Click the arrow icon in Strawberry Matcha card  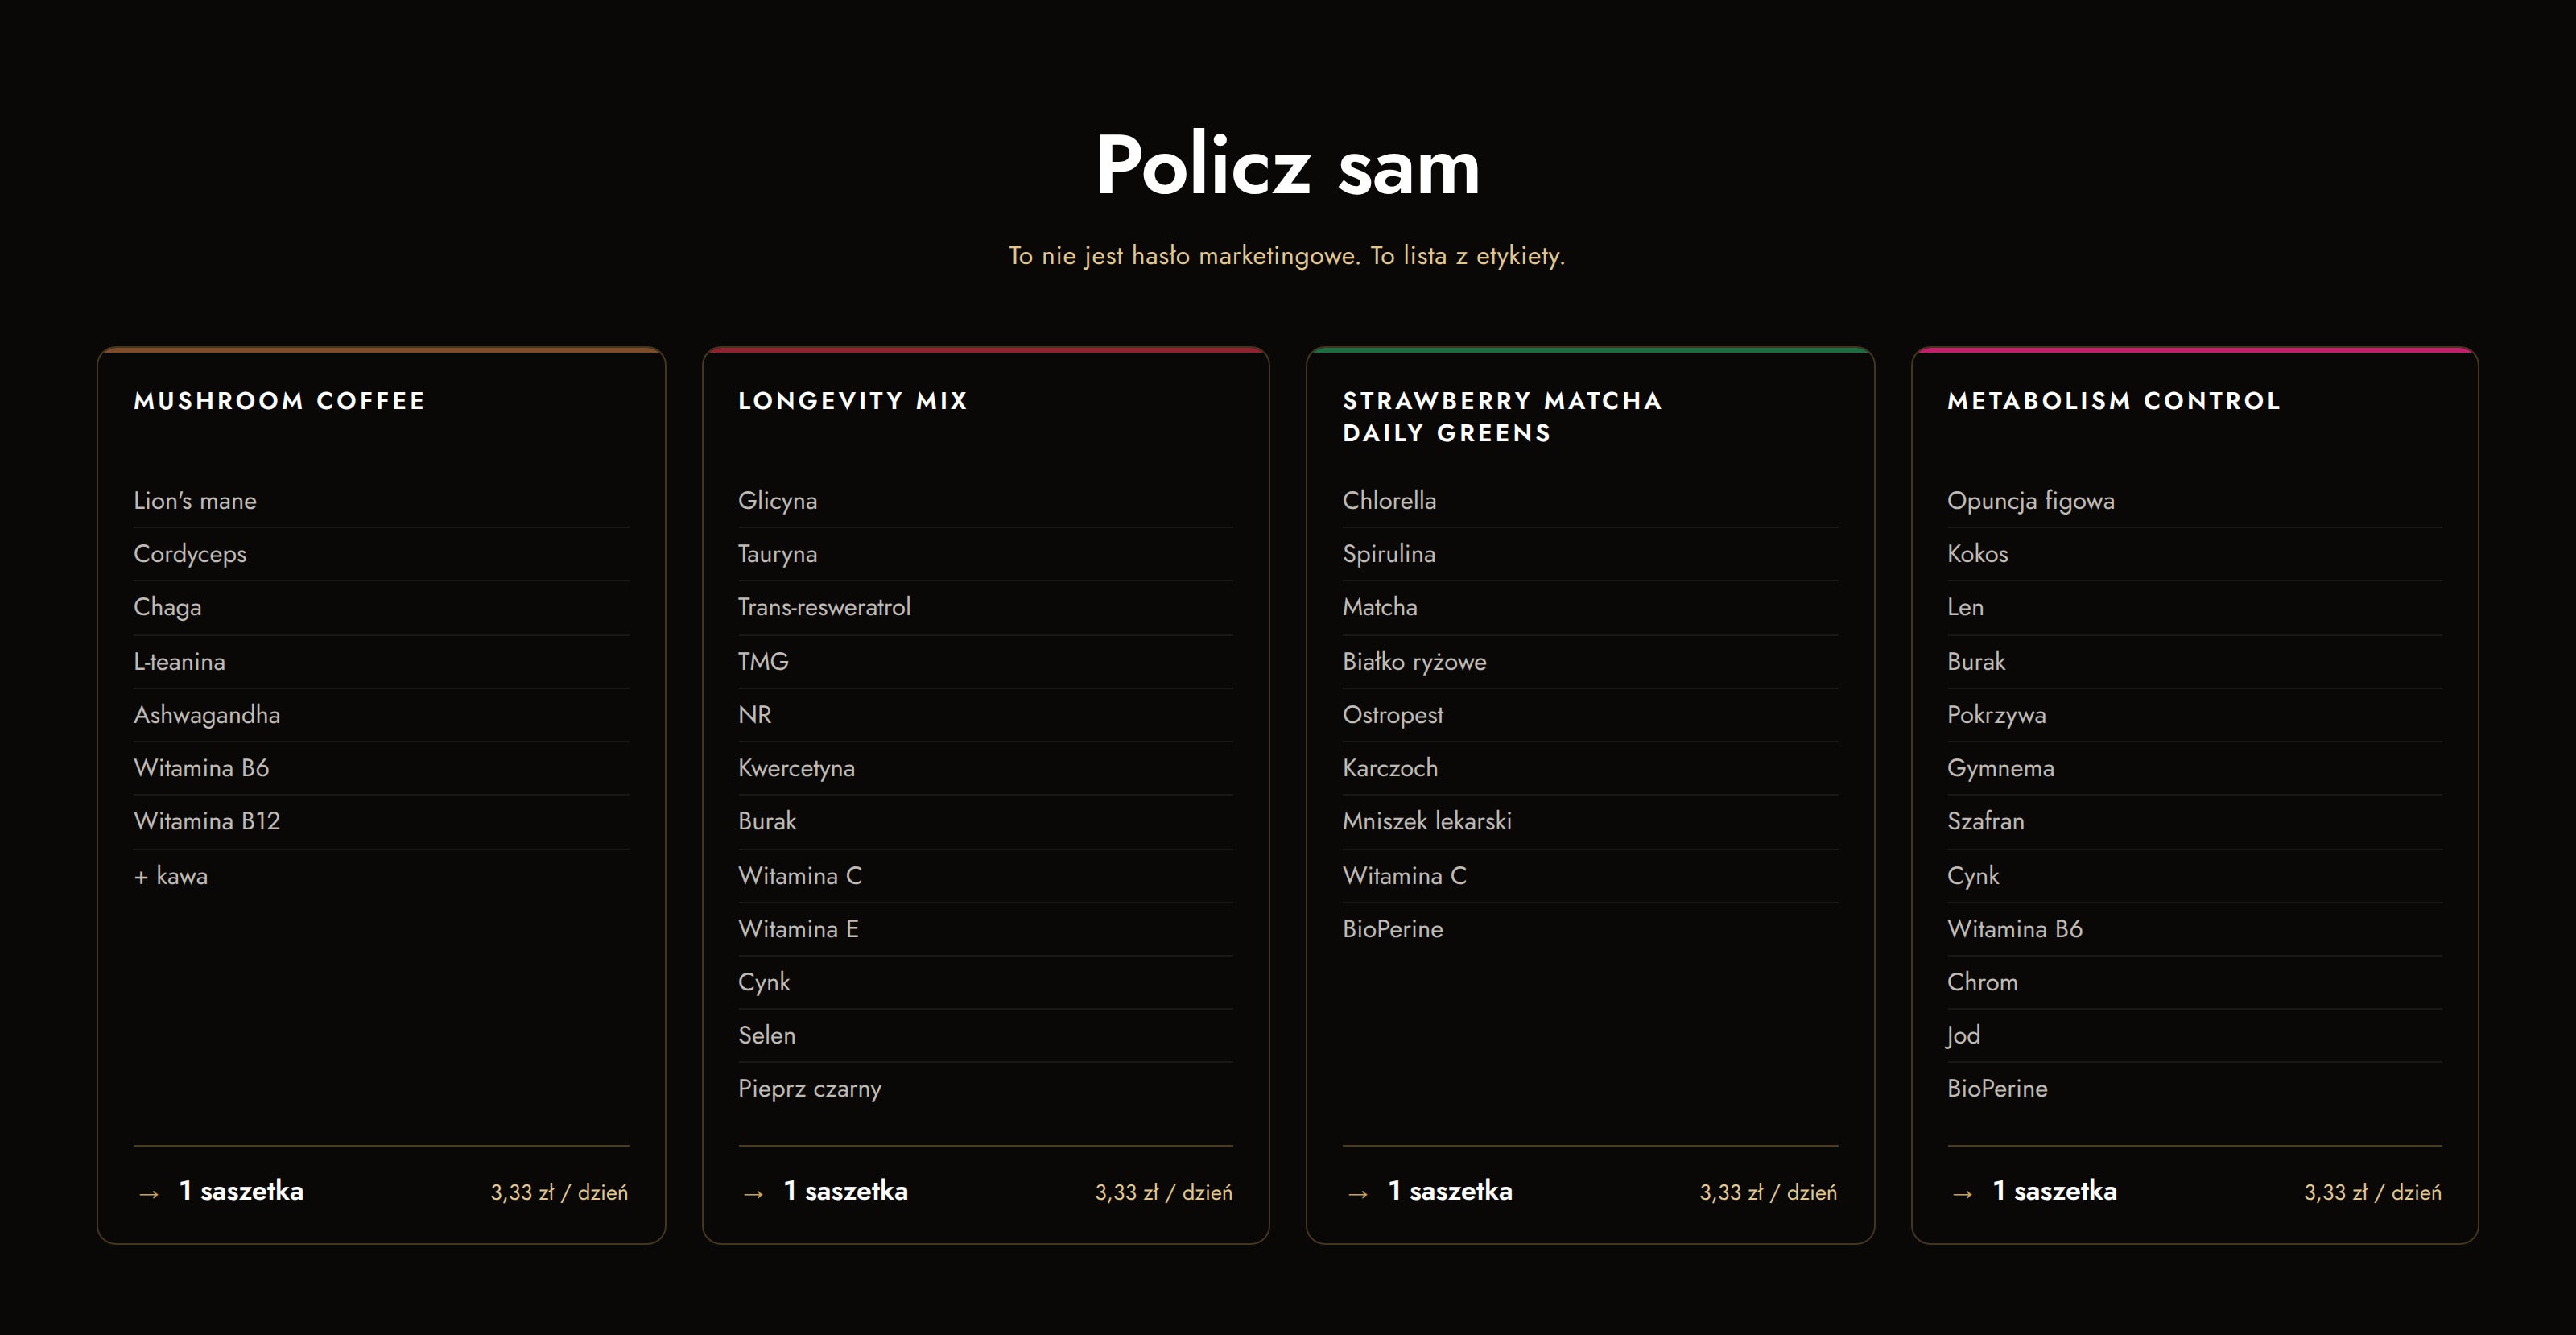click(x=1358, y=1193)
